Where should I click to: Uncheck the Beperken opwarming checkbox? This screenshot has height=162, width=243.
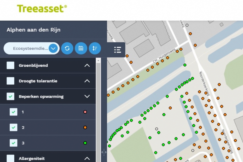click(10, 96)
